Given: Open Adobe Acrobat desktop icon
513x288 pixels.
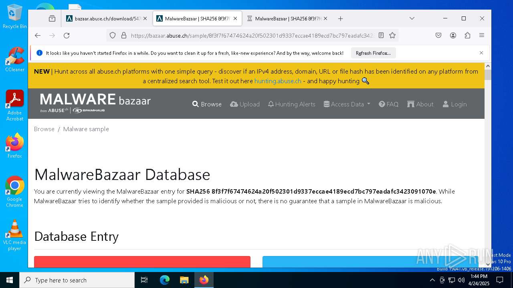Looking at the screenshot, I should pyautogui.click(x=14, y=105).
